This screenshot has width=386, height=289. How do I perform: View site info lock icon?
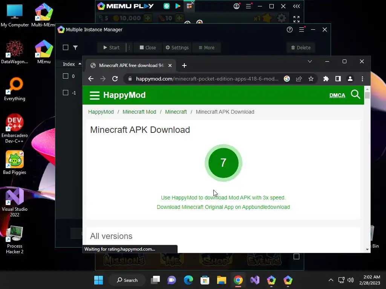pyautogui.click(x=130, y=79)
